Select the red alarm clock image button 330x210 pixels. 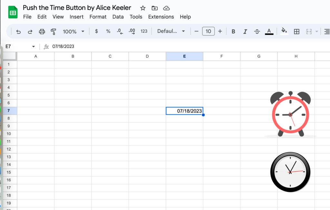[290, 114]
